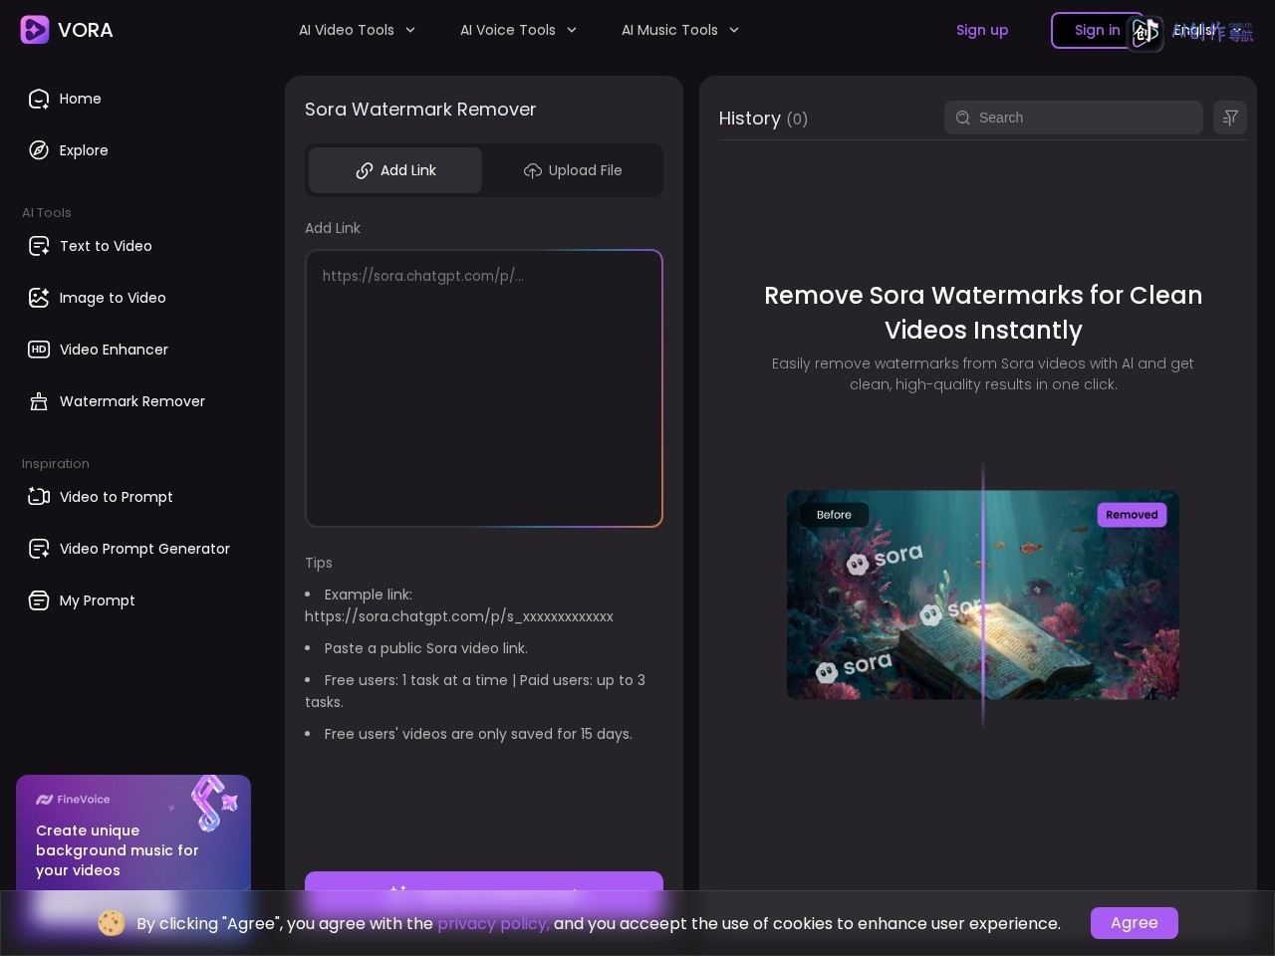Click the cloud upload icon in Upload File

533,170
